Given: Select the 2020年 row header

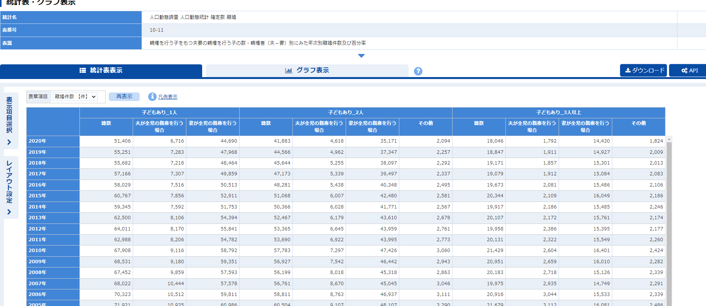Looking at the screenshot, I should point(53,141).
